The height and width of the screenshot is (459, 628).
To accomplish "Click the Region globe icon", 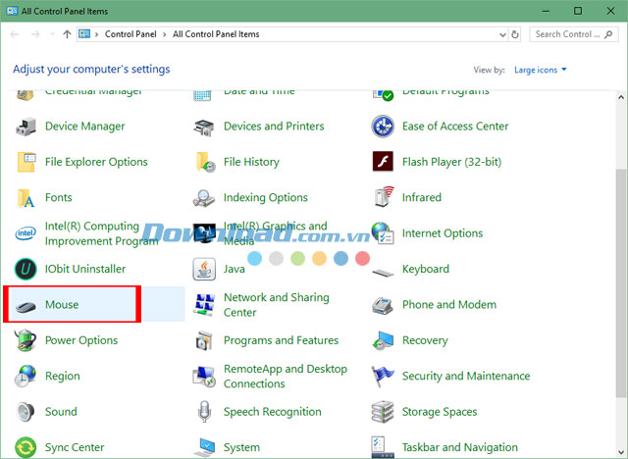I will (x=26, y=377).
